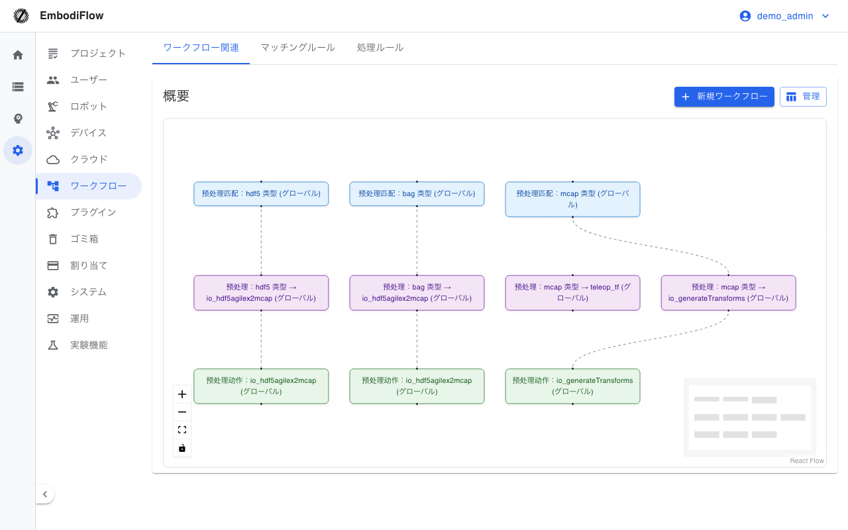Click the システム gear icon
This screenshot has width=848, height=530.
53,292
